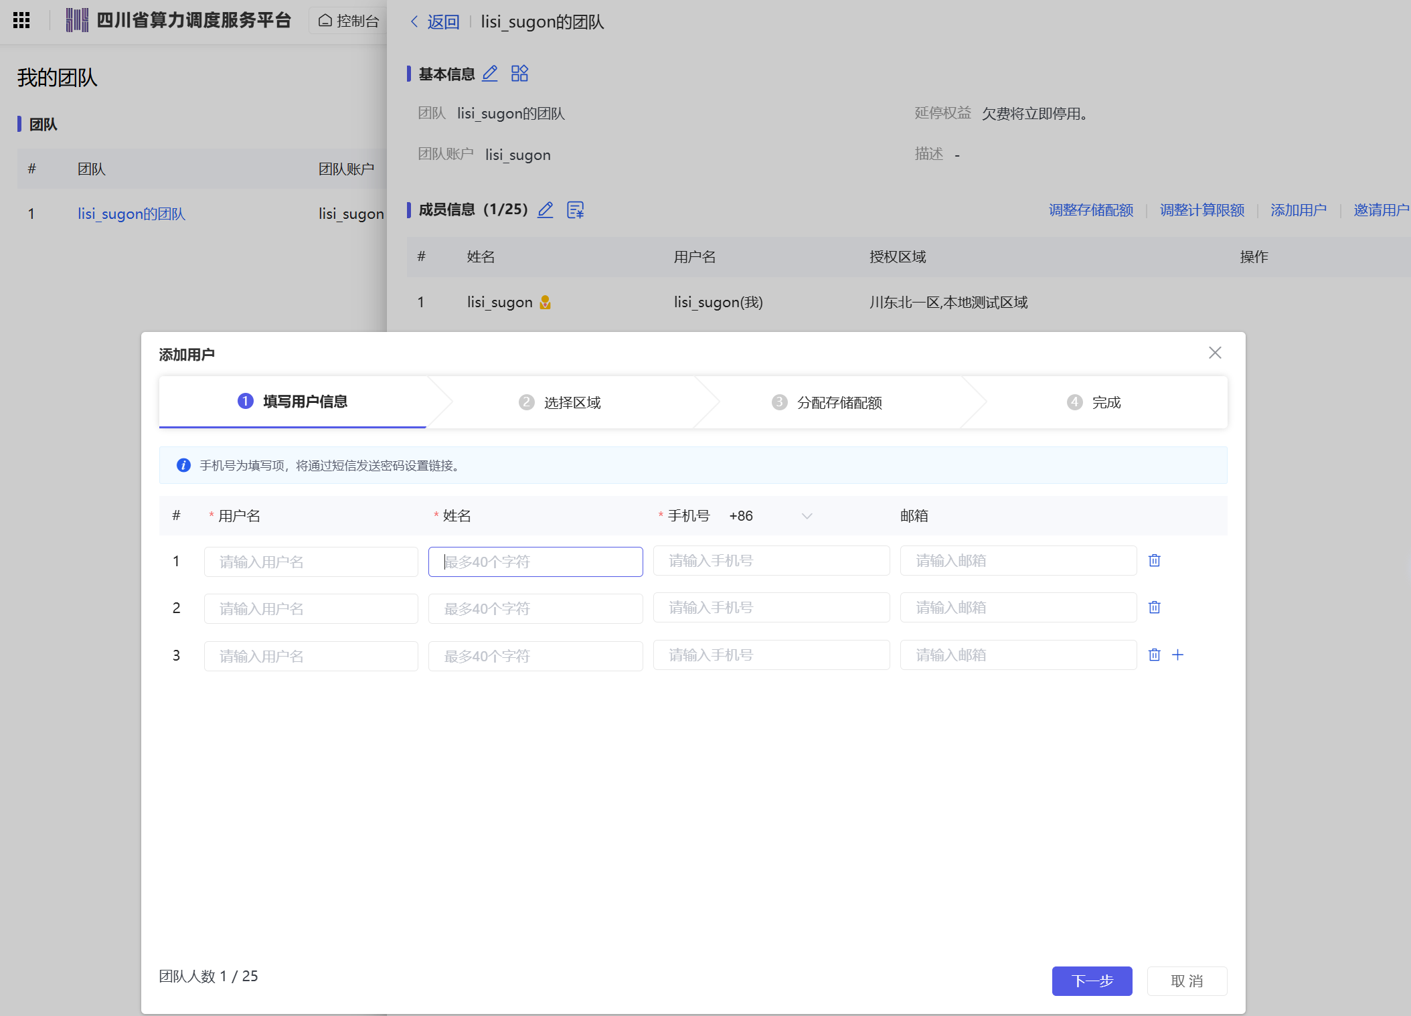
Task: Click 川东北一区,本地测试区域 cell
Action: 948,303
